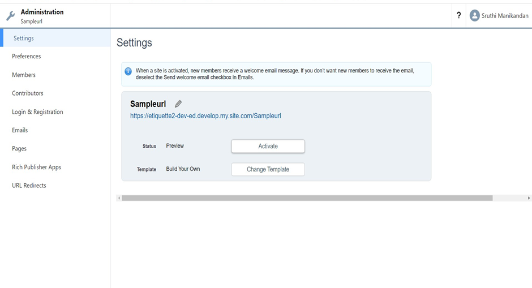Open the Sampleurl site URL link

tap(205, 115)
